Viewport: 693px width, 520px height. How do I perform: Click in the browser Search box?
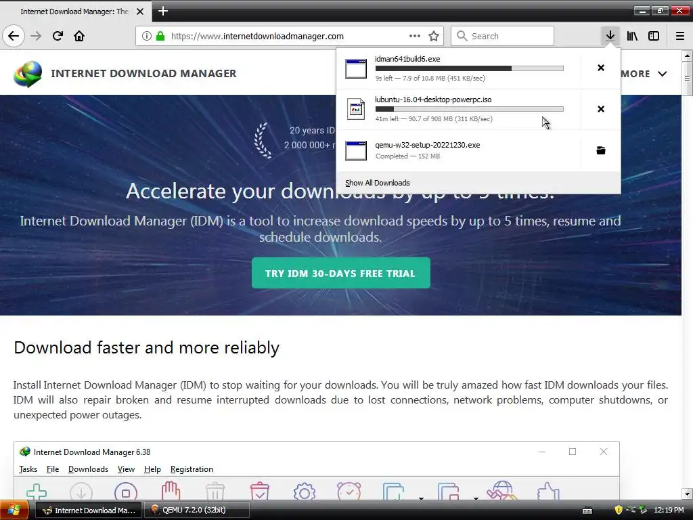tap(502, 36)
